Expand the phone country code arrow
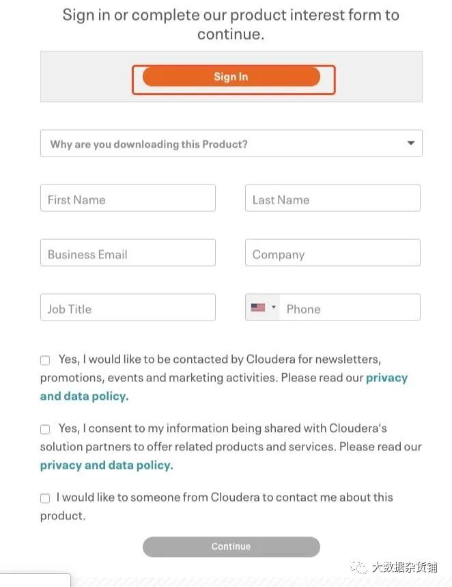 (274, 308)
